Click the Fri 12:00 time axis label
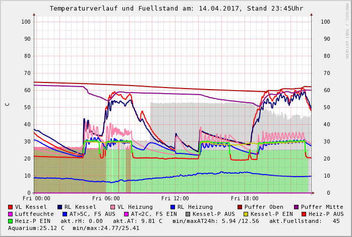352x237 pixels. point(175,198)
